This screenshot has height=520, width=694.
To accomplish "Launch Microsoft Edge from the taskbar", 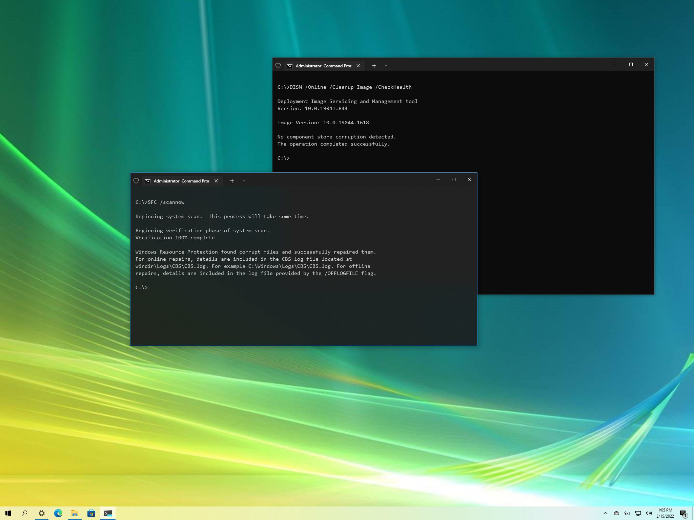I will (58, 513).
